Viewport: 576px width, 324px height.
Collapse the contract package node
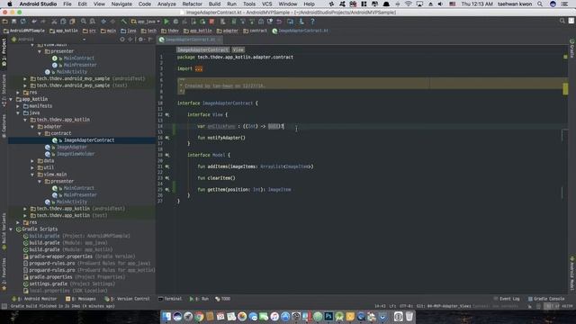click(40, 133)
